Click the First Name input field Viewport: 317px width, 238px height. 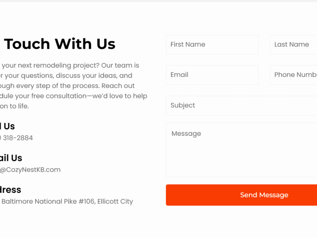(x=212, y=44)
